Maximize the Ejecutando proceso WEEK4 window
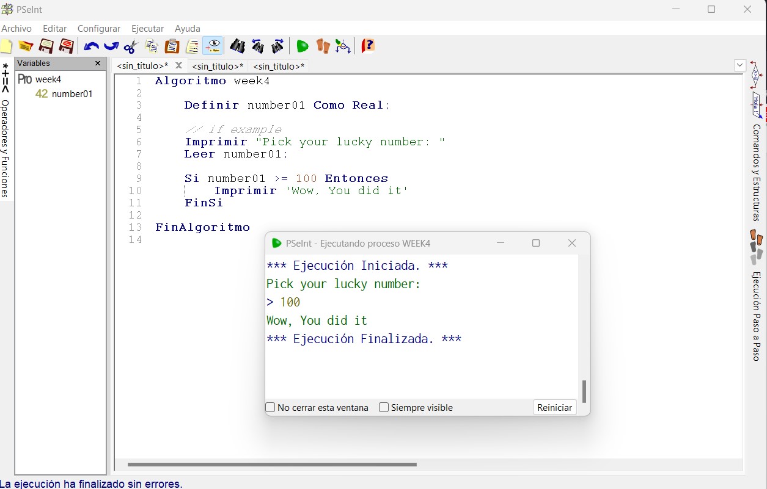This screenshot has width=767, height=489. tap(536, 243)
